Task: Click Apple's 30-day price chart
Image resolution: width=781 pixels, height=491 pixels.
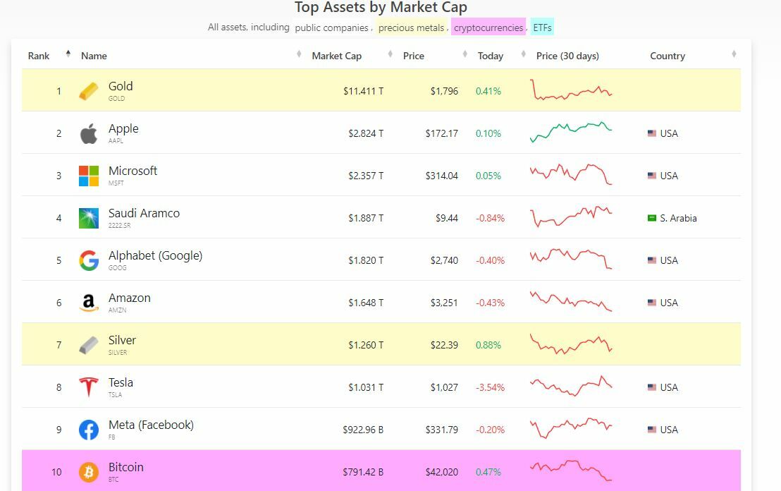Action: coord(571,132)
